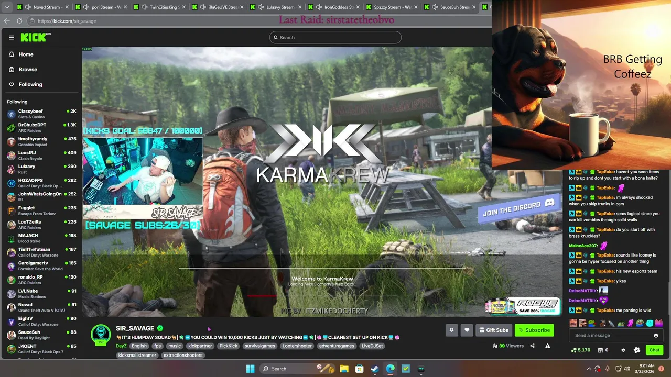Image resolution: width=671 pixels, height=377 pixels.
Task: Open File Explorer from the taskbar
Action: click(344, 369)
